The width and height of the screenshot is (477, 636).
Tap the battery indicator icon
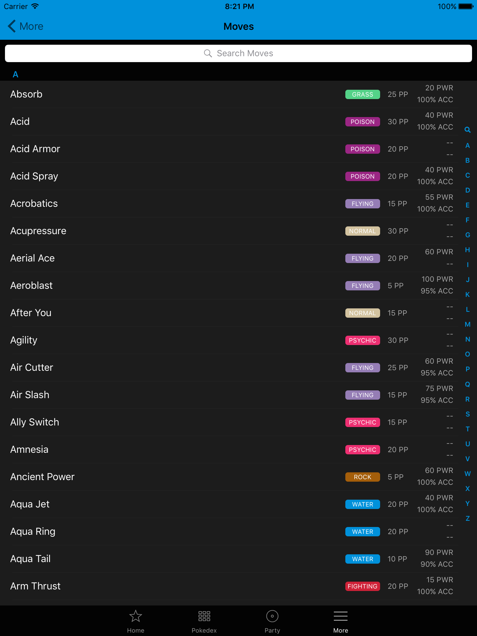[465, 6]
